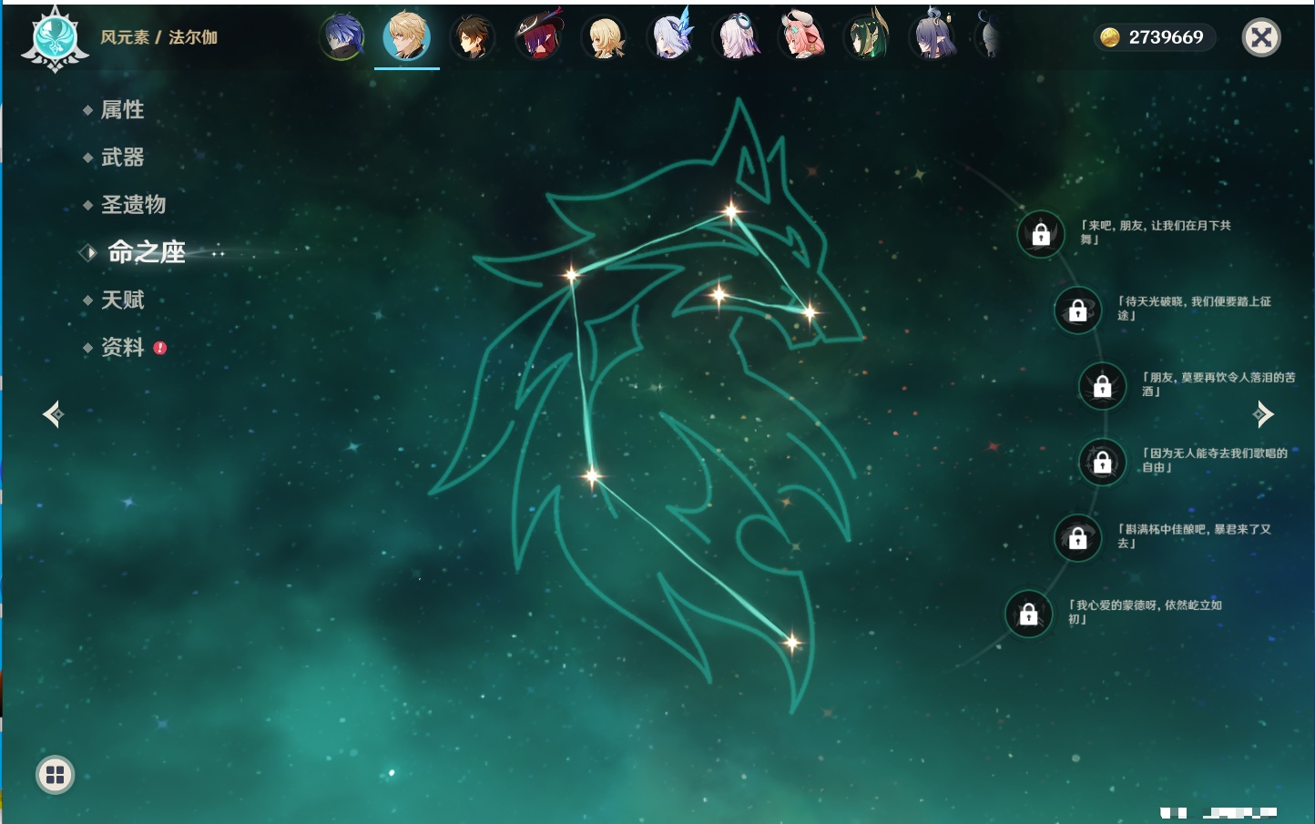
Task: Click lock icon beside 「因为无人能夺去我们歌唱的自由」
Action: tap(1102, 463)
